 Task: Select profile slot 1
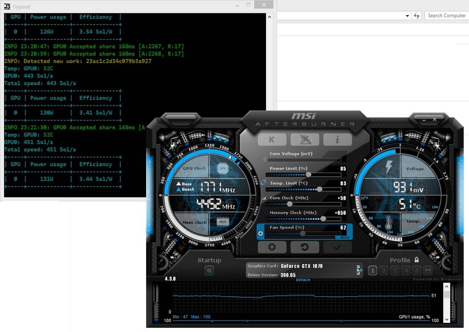[372, 271]
